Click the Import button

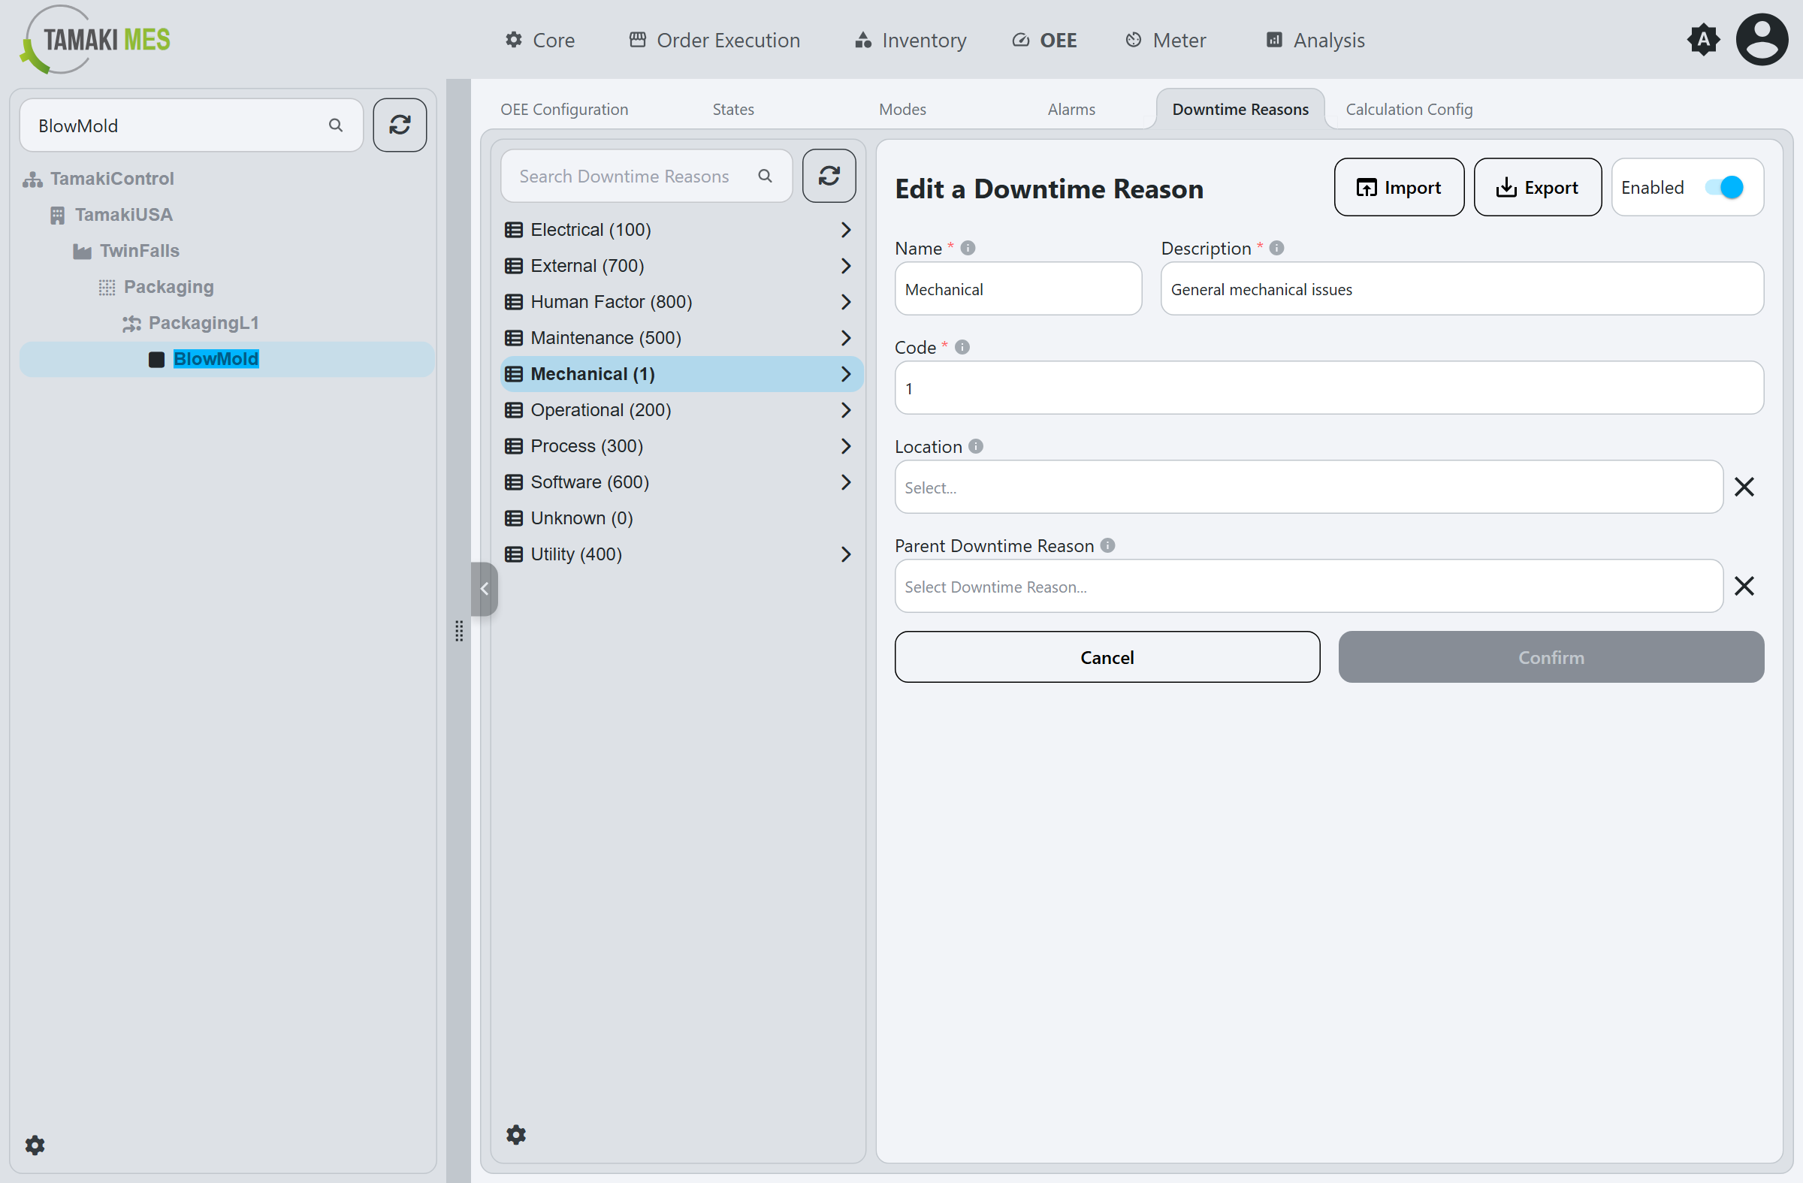pyautogui.click(x=1399, y=187)
